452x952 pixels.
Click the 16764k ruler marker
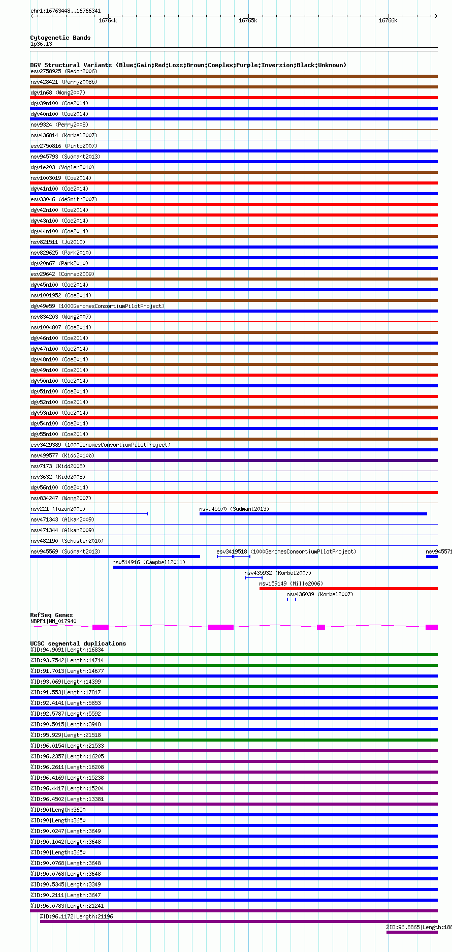[x=108, y=20]
